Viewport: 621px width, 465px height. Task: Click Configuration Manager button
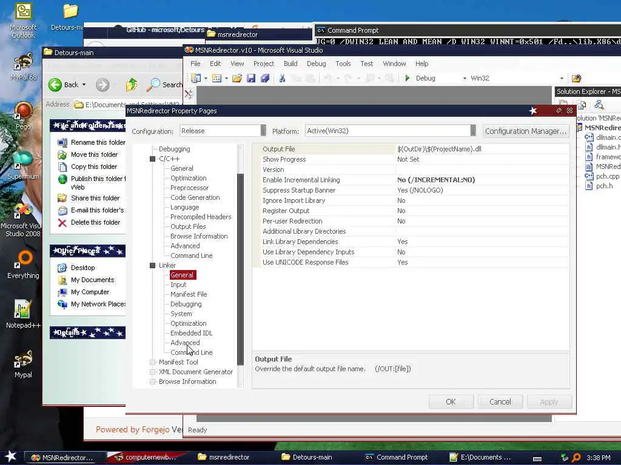[526, 131]
